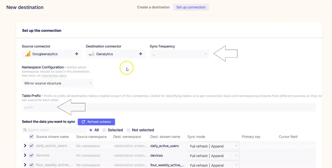Image resolution: width=332 pixels, height=168 pixels.
Task: Expand the devices stream row
Action: 25,155
